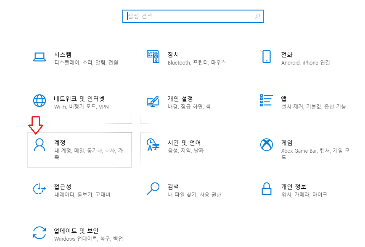Click the 네트워크 및 인터넷 globe icon
Screen dimensions: 365x247
click(x=39, y=101)
